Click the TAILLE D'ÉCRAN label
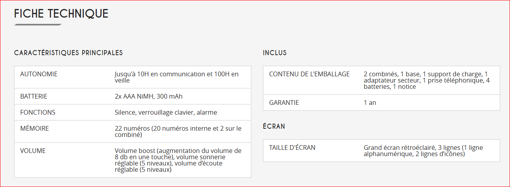The height and width of the screenshot is (187, 510). 292,147
